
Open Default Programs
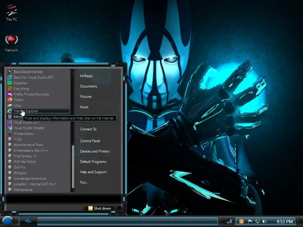(93, 162)
